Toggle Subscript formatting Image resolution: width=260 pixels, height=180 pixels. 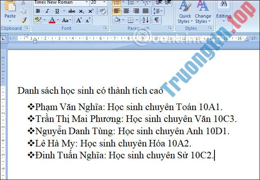click(x=82, y=11)
